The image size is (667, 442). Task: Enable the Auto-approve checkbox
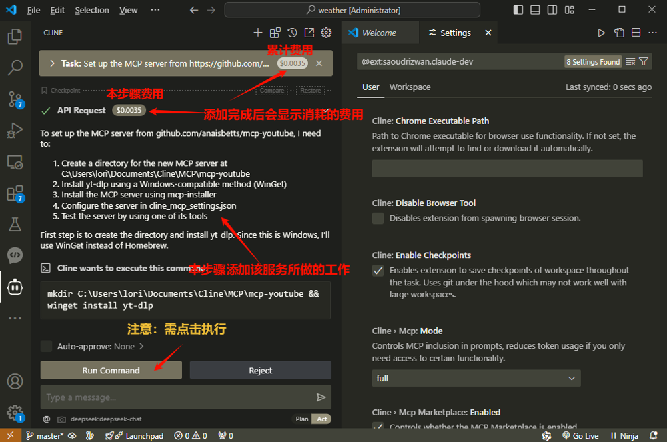pyautogui.click(x=47, y=346)
